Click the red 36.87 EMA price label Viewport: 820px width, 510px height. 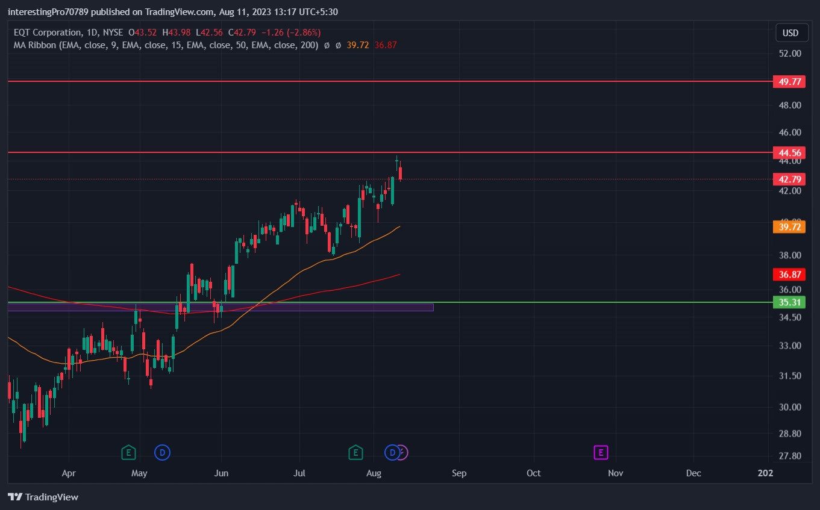(x=789, y=275)
